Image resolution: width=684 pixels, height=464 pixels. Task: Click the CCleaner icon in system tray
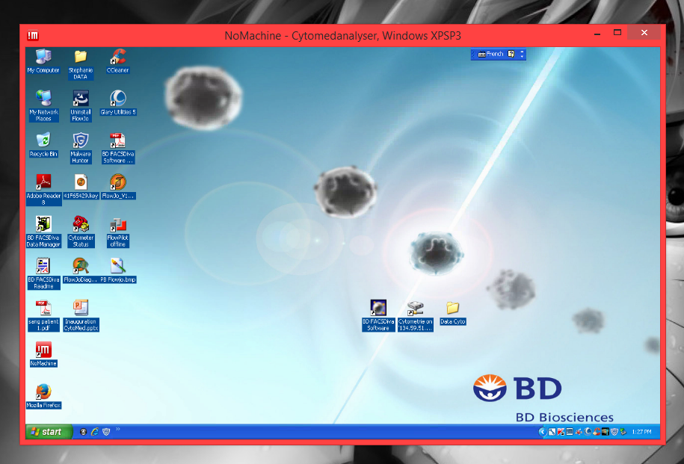[597, 432]
